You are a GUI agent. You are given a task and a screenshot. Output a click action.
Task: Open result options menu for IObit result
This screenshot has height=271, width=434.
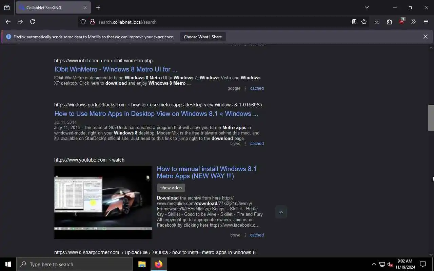click(x=245, y=88)
